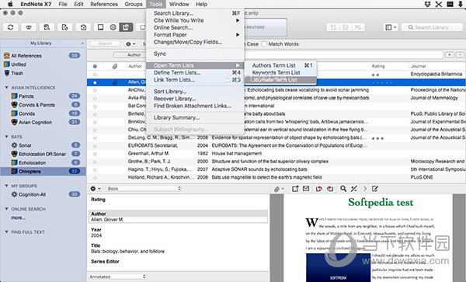Sort by the Journal column header
The height and width of the screenshot is (282, 466).
pos(419,66)
